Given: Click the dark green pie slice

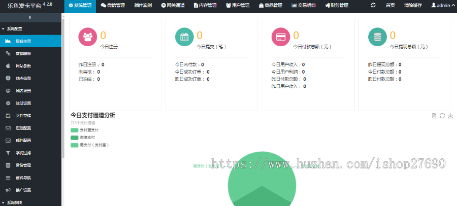Looking at the screenshot, I should 262,198.
